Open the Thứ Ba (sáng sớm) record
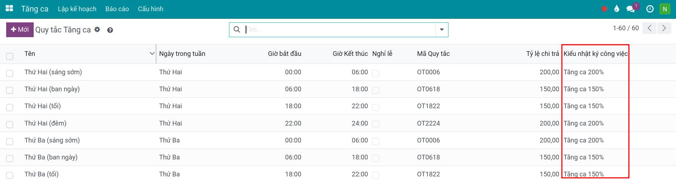Image resolution: width=676 pixels, height=180 pixels. (52, 140)
